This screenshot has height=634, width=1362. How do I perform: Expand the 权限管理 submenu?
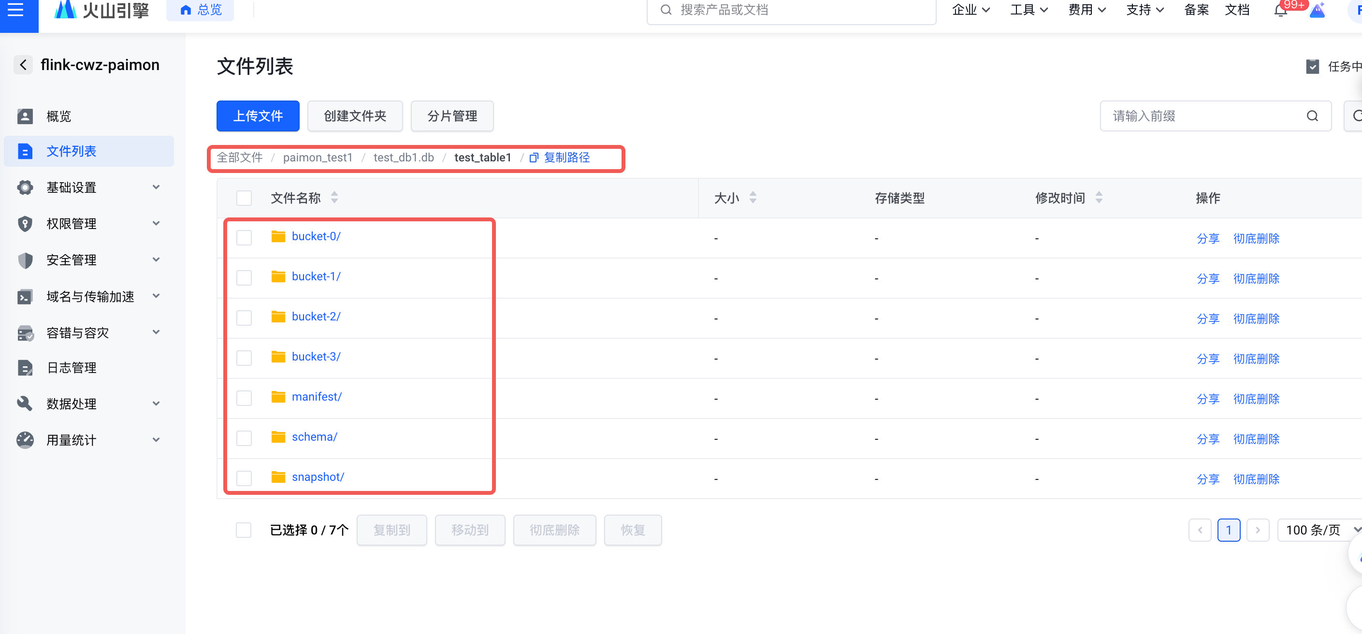point(156,223)
